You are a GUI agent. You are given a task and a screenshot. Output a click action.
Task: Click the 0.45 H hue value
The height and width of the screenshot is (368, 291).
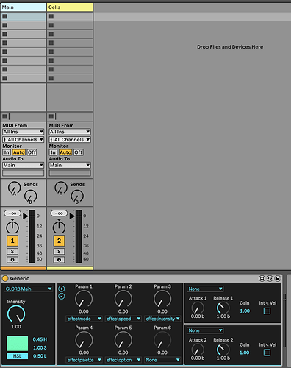[40, 339]
